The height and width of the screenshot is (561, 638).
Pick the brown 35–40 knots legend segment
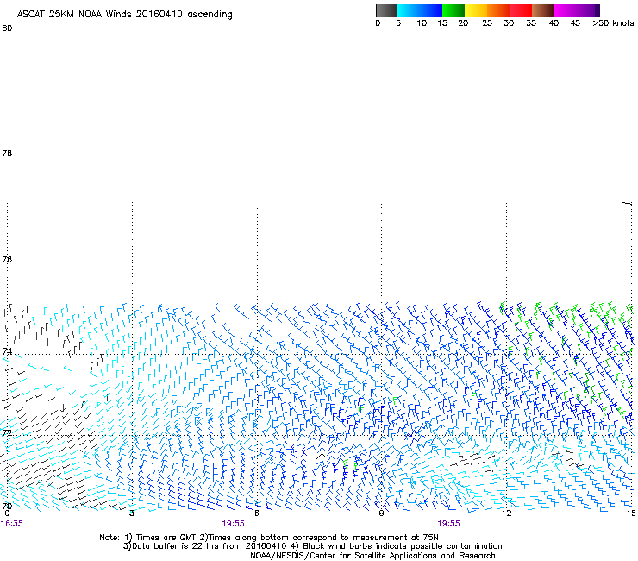tap(543, 10)
